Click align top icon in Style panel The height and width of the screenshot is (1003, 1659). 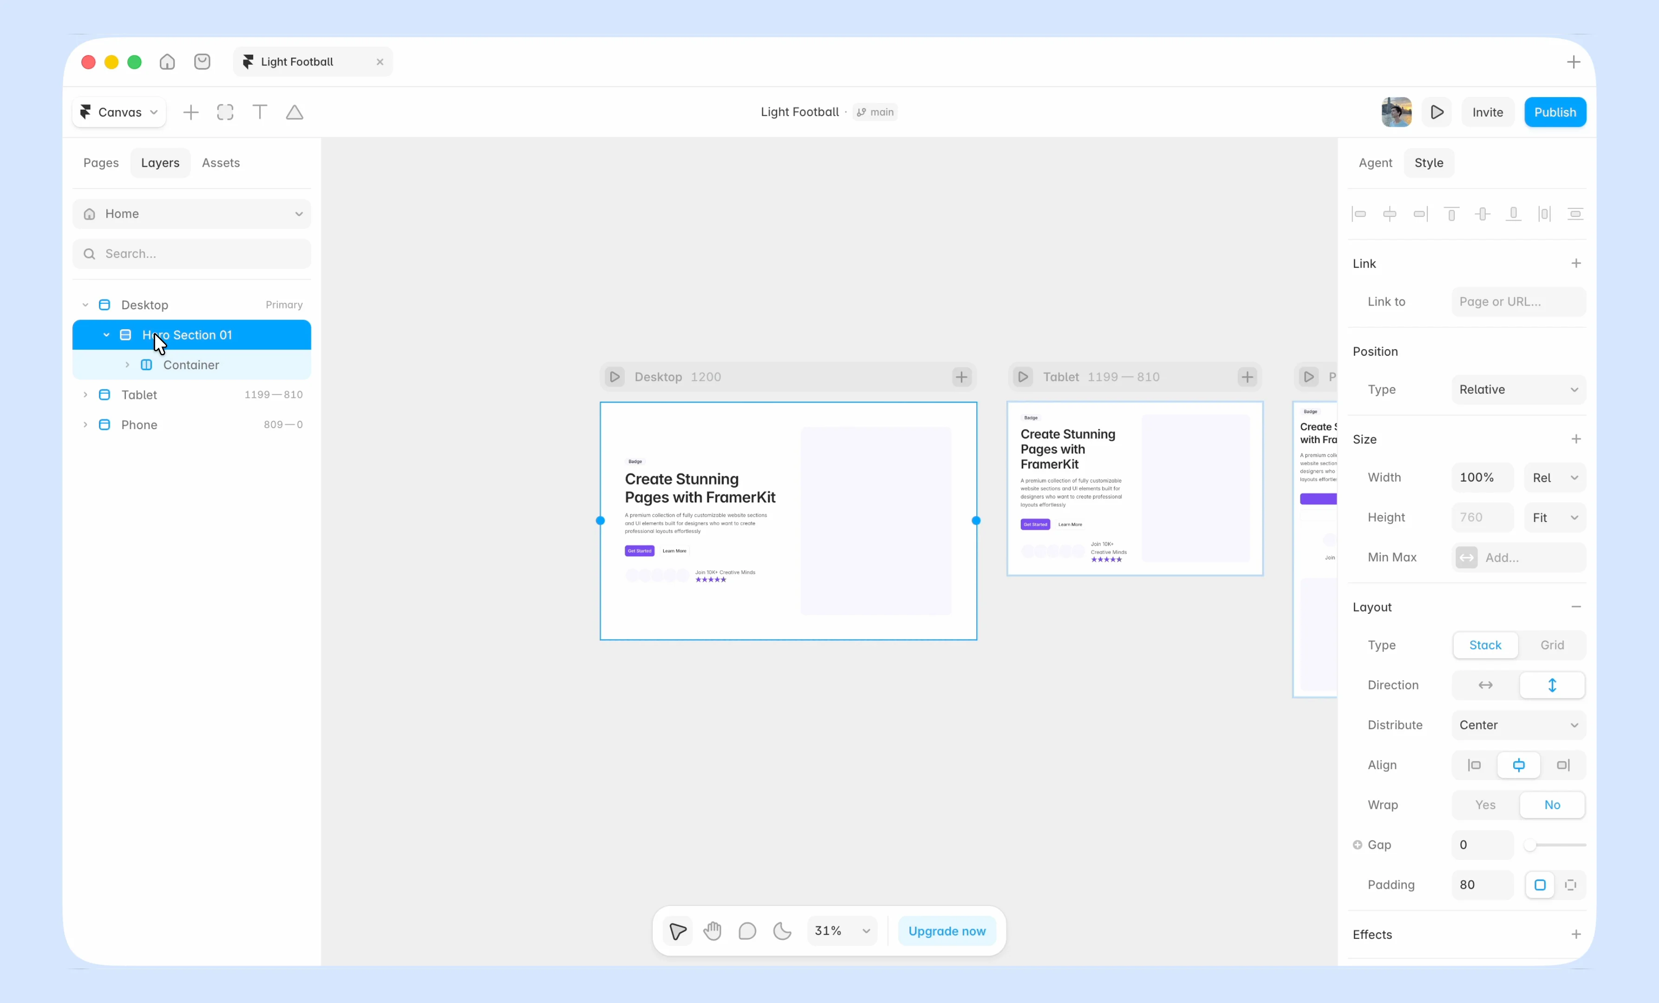point(1452,214)
